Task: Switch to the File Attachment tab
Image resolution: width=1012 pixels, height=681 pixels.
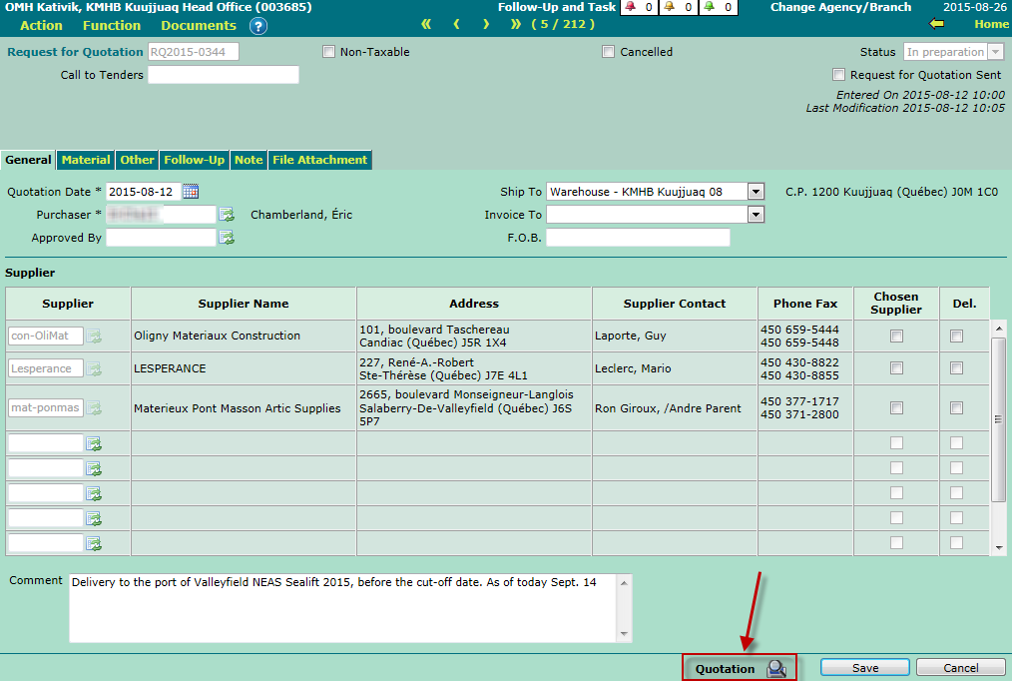Action: coord(319,160)
